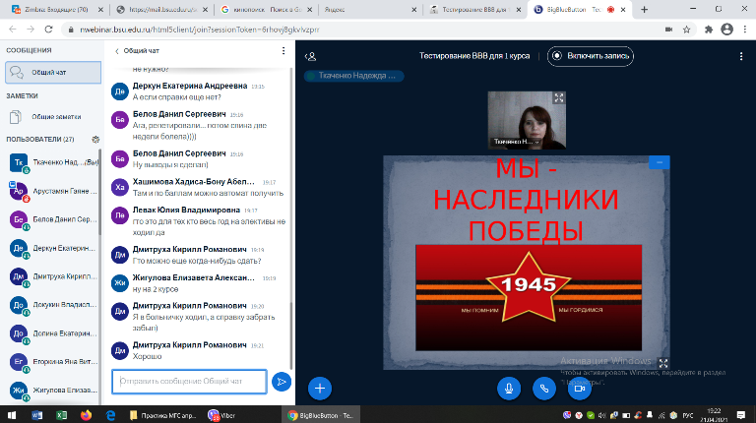Open the blue plus actions menu

click(319, 388)
